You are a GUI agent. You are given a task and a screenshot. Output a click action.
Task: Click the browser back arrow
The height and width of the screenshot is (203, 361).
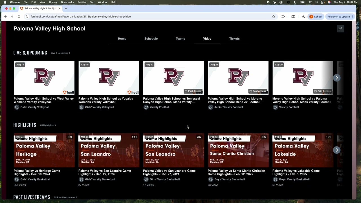[x=5, y=17]
